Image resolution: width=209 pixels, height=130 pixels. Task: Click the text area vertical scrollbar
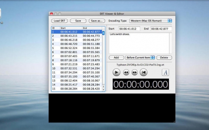pyautogui.click(x=170, y=43)
